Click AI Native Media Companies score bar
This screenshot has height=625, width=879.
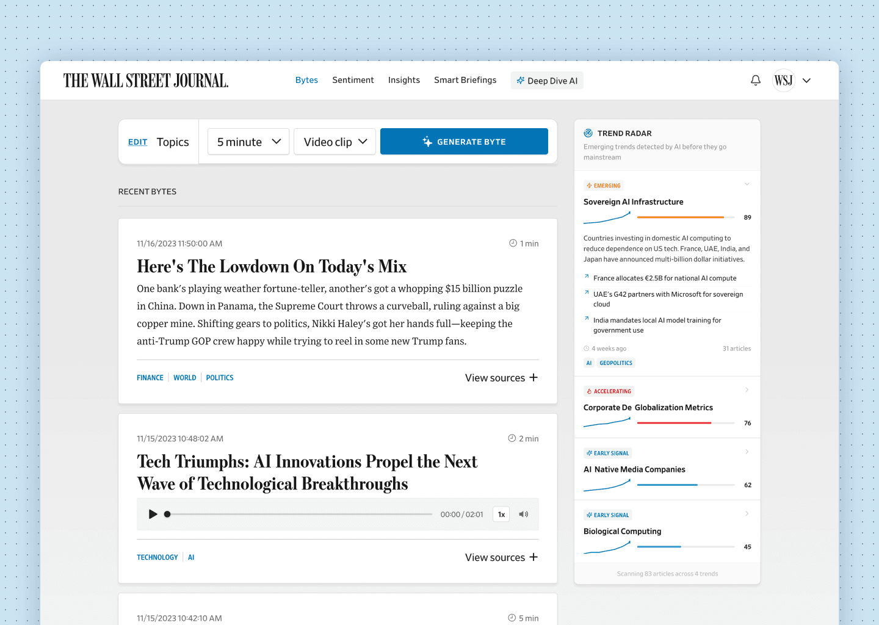click(x=685, y=485)
